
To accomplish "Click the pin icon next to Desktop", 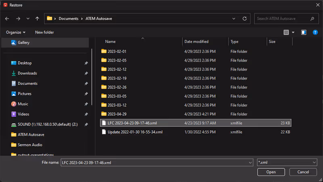I will click(x=86, y=63).
